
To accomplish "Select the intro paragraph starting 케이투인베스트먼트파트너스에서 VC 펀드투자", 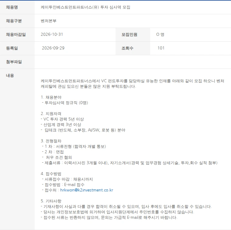I will pos(133,83).
